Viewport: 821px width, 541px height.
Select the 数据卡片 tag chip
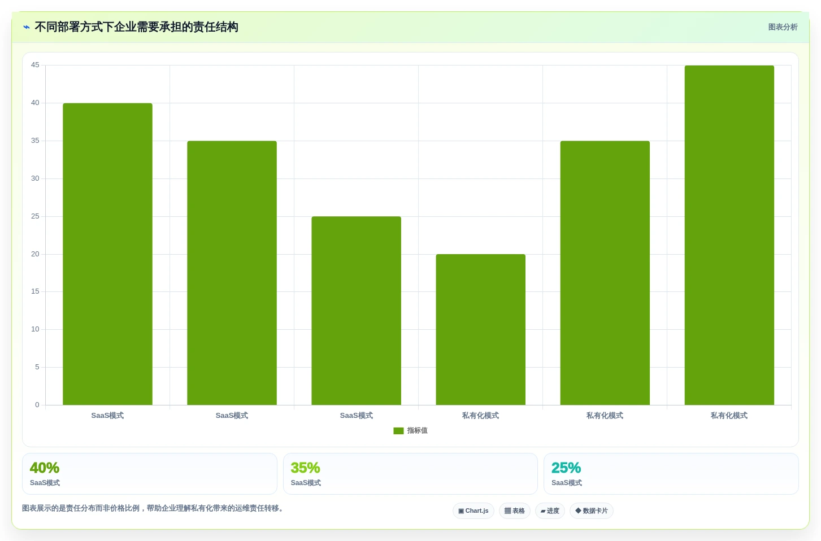pyautogui.click(x=592, y=511)
